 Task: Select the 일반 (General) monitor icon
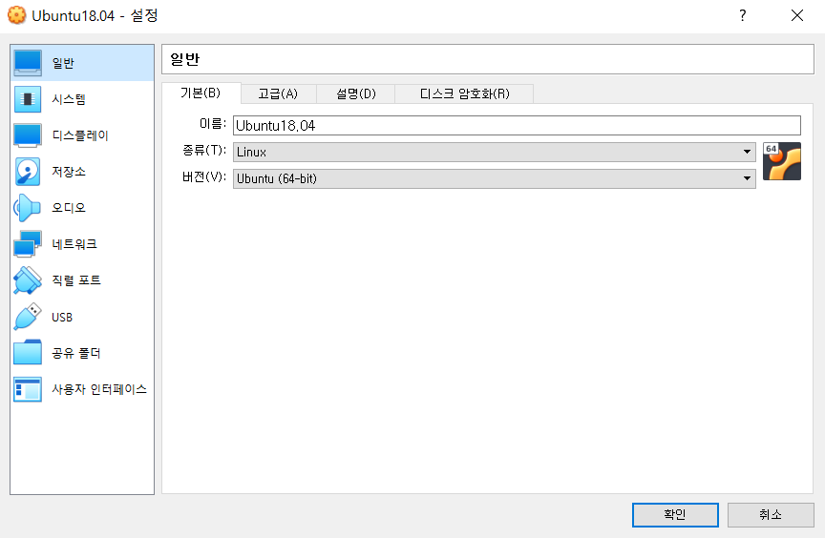28,63
